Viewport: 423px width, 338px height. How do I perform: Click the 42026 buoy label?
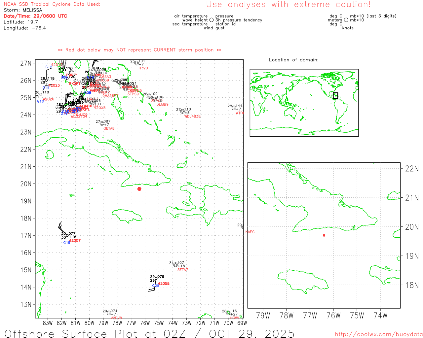[x=49, y=99]
